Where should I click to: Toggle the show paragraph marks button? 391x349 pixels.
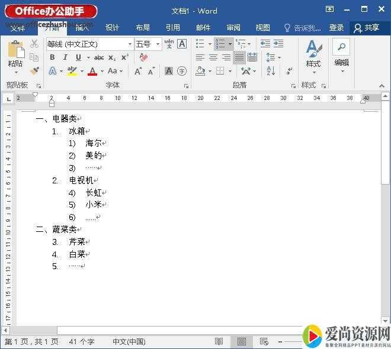(x=290, y=71)
